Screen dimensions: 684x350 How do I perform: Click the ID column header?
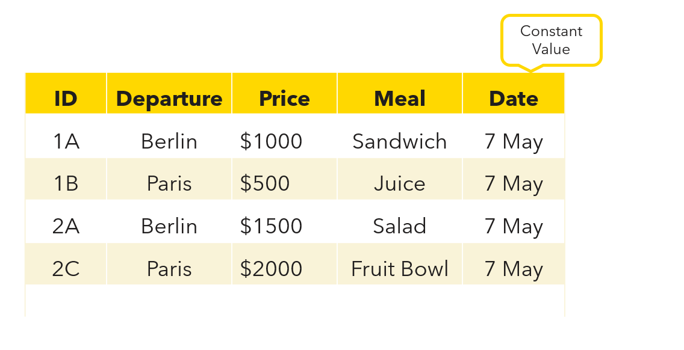point(66,93)
